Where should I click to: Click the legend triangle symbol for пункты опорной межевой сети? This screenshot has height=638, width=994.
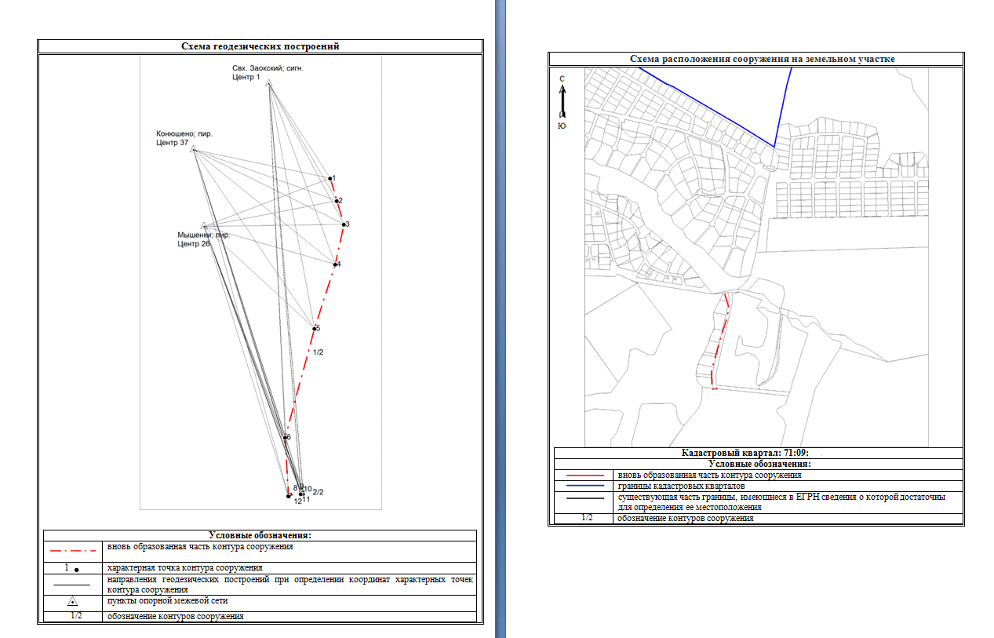(72, 602)
